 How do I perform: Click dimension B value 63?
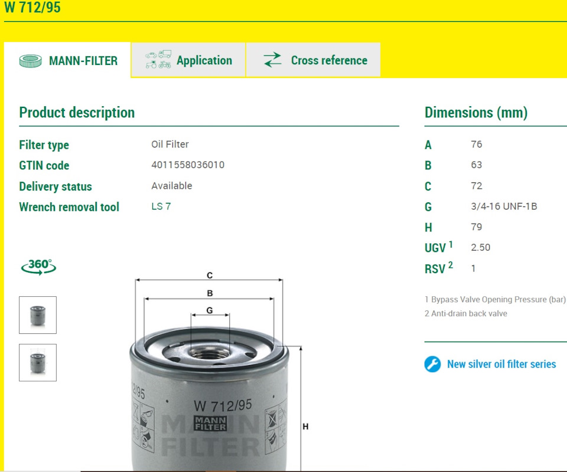[477, 165]
